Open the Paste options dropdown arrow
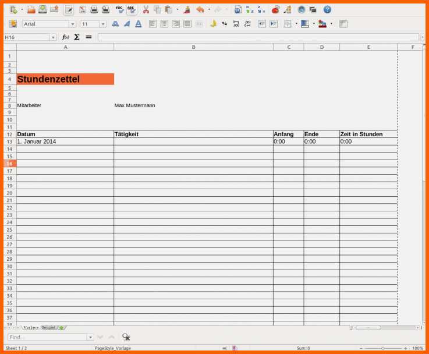The height and width of the screenshot is (354, 429). tap(178, 9)
